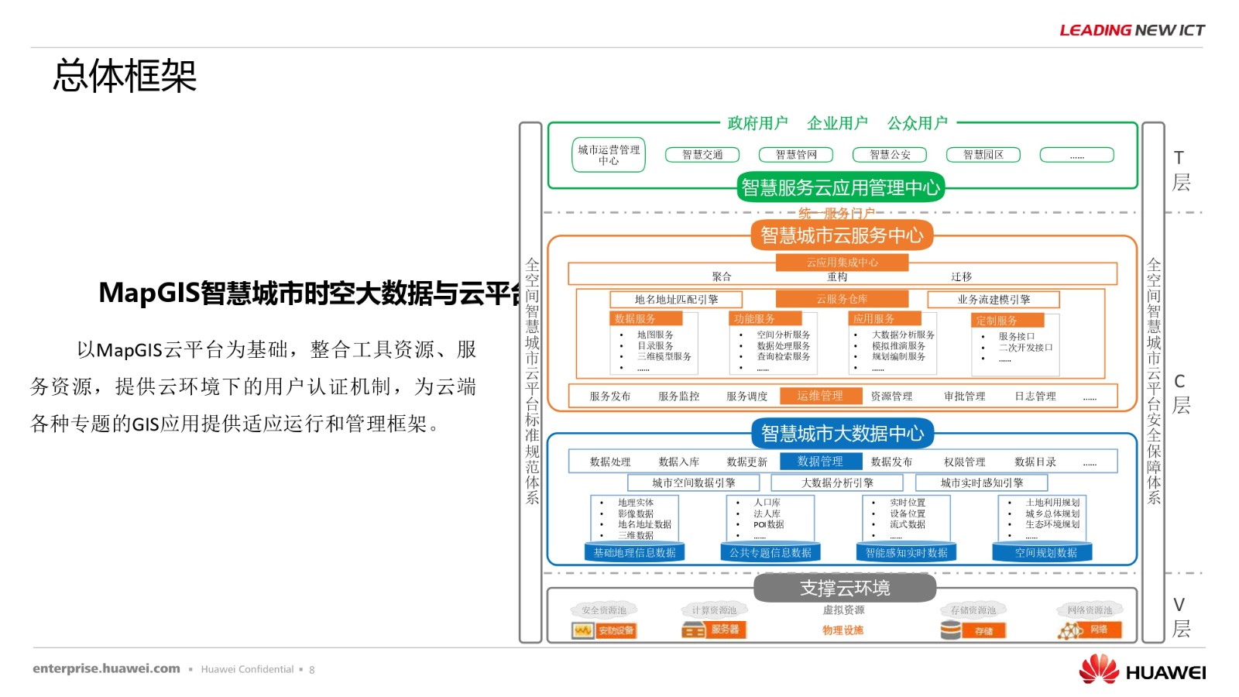This screenshot has width=1239, height=697.
Task: Click the gray 支撑云环境 banner
Action: [845, 588]
